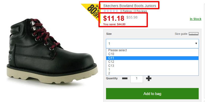Click the 80% off yellow badge
Screen dimensions: 205x102
point(91,12)
